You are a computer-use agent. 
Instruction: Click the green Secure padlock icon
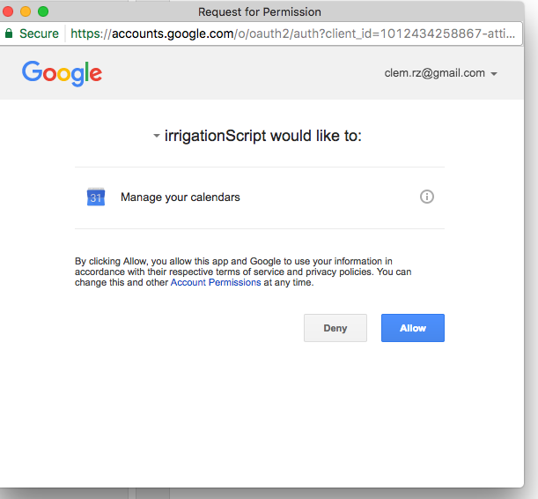9,34
